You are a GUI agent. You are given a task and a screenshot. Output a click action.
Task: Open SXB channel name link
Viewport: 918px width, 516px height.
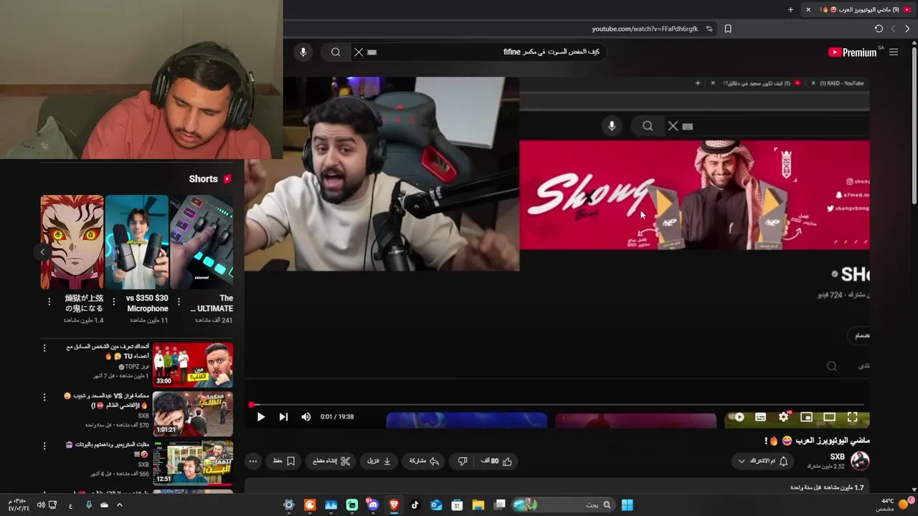[837, 457]
